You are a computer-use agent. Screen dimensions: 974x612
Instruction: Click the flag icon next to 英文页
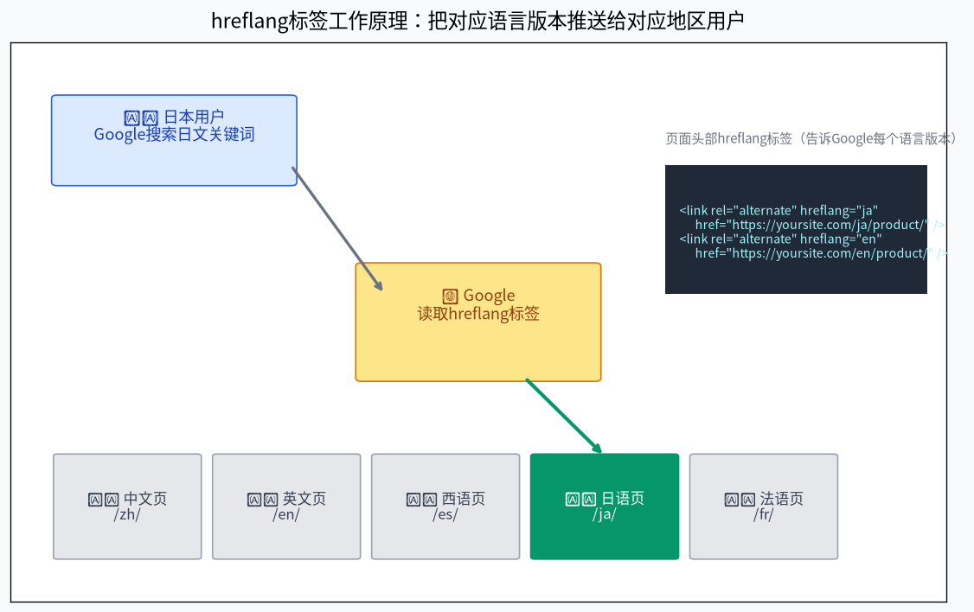click(262, 500)
